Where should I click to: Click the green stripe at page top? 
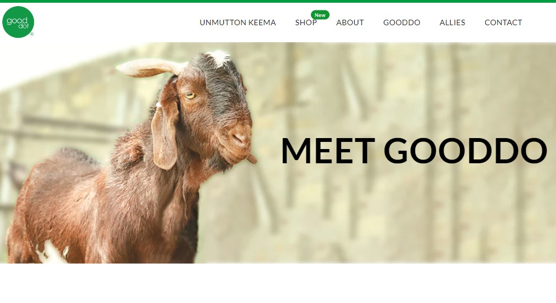coord(278,1)
